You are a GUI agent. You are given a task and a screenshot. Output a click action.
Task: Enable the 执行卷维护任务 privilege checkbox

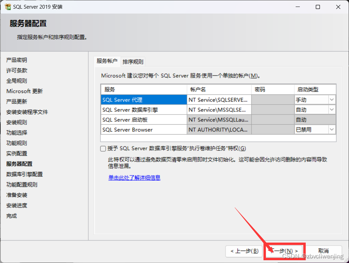coord(103,148)
